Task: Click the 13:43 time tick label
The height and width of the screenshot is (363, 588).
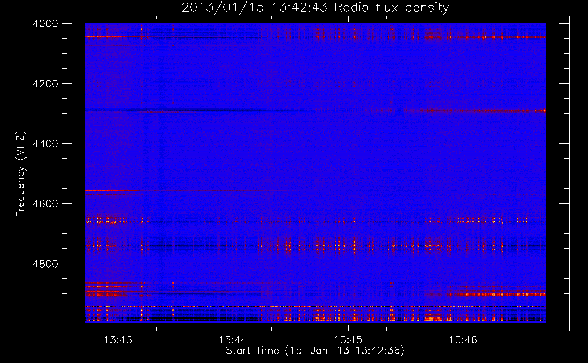Action: pyautogui.click(x=118, y=340)
